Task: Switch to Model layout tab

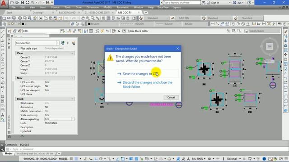Action: (x=9, y=153)
